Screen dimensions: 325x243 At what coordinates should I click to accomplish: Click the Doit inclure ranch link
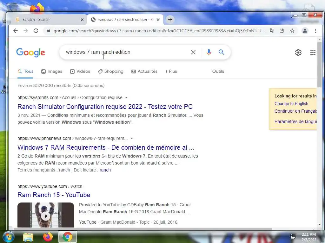click(x=105, y=170)
